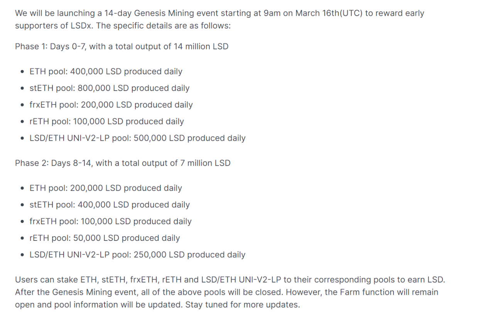Screen dimensions: 481x321
Task: Click the Phase 1 heading line
Action: (x=122, y=47)
